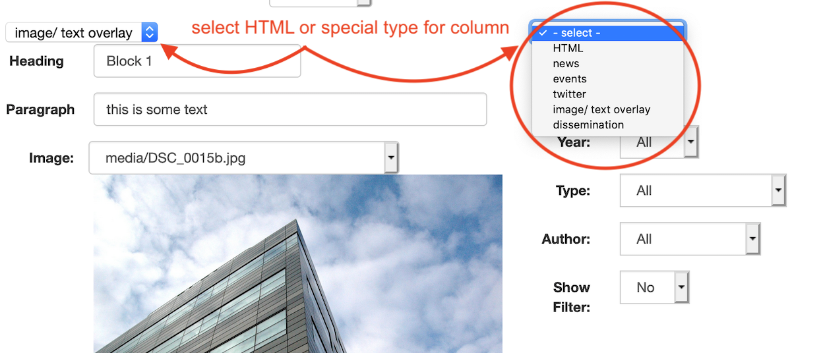Click the Image: label
823x353 pixels.
51,158
